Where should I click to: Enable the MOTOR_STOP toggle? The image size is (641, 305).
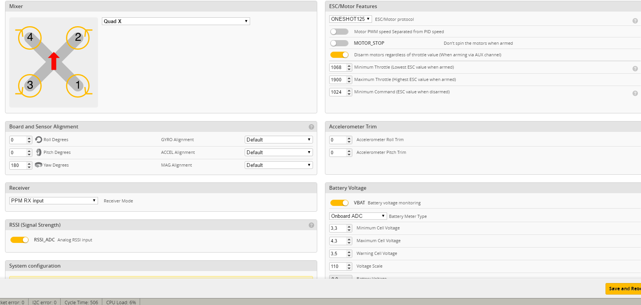click(x=339, y=43)
